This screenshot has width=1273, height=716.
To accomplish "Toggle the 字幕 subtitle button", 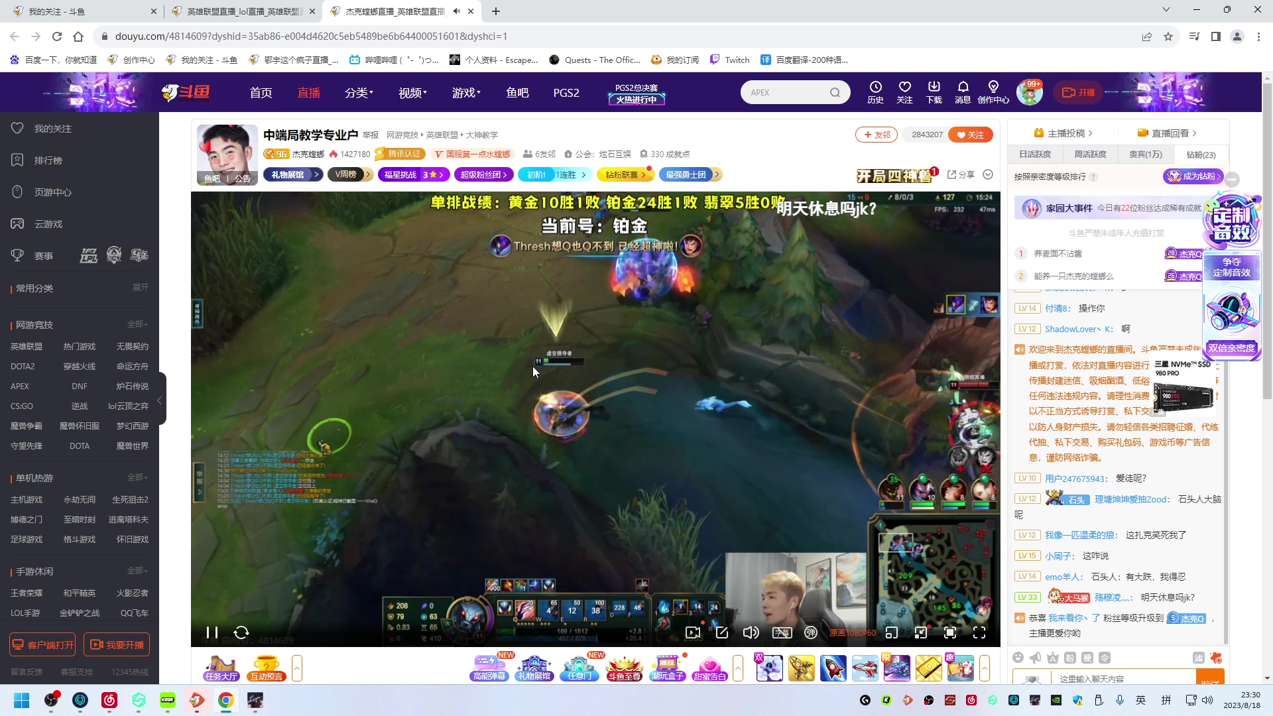I will click(782, 632).
